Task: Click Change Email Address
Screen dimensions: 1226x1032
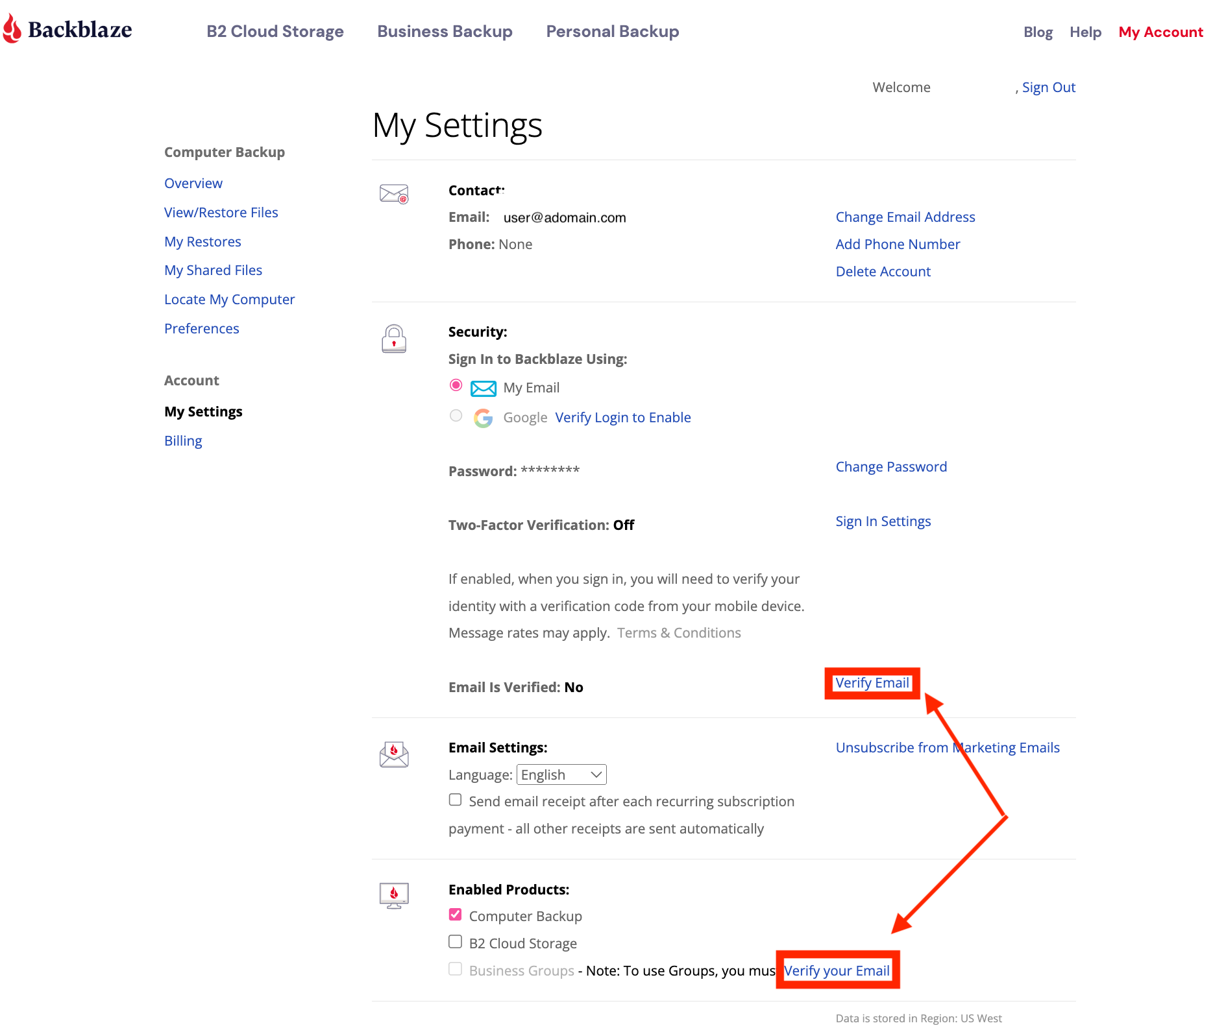Action: pyautogui.click(x=905, y=217)
